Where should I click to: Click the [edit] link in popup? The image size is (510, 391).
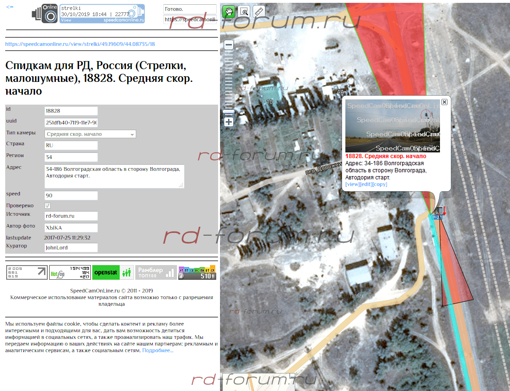coord(366,184)
